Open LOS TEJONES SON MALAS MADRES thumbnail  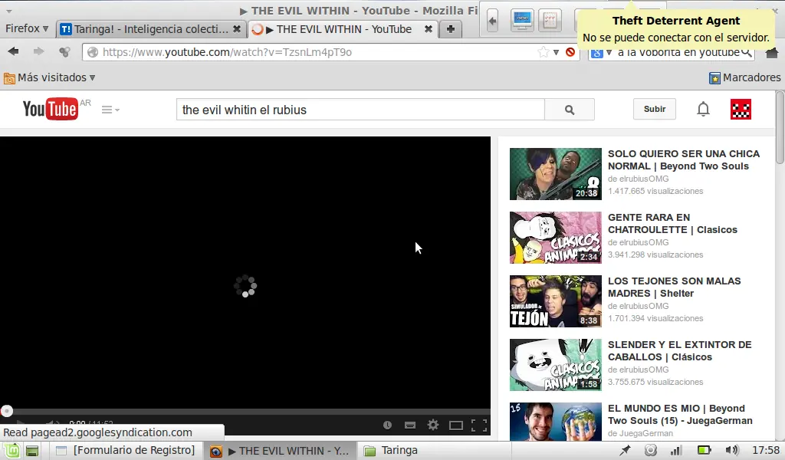coord(556,301)
